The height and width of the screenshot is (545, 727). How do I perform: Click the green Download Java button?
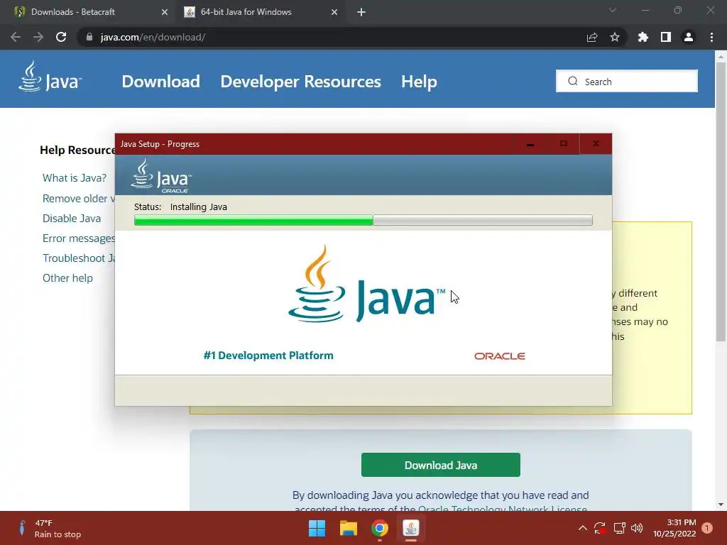[x=440, y=465]
